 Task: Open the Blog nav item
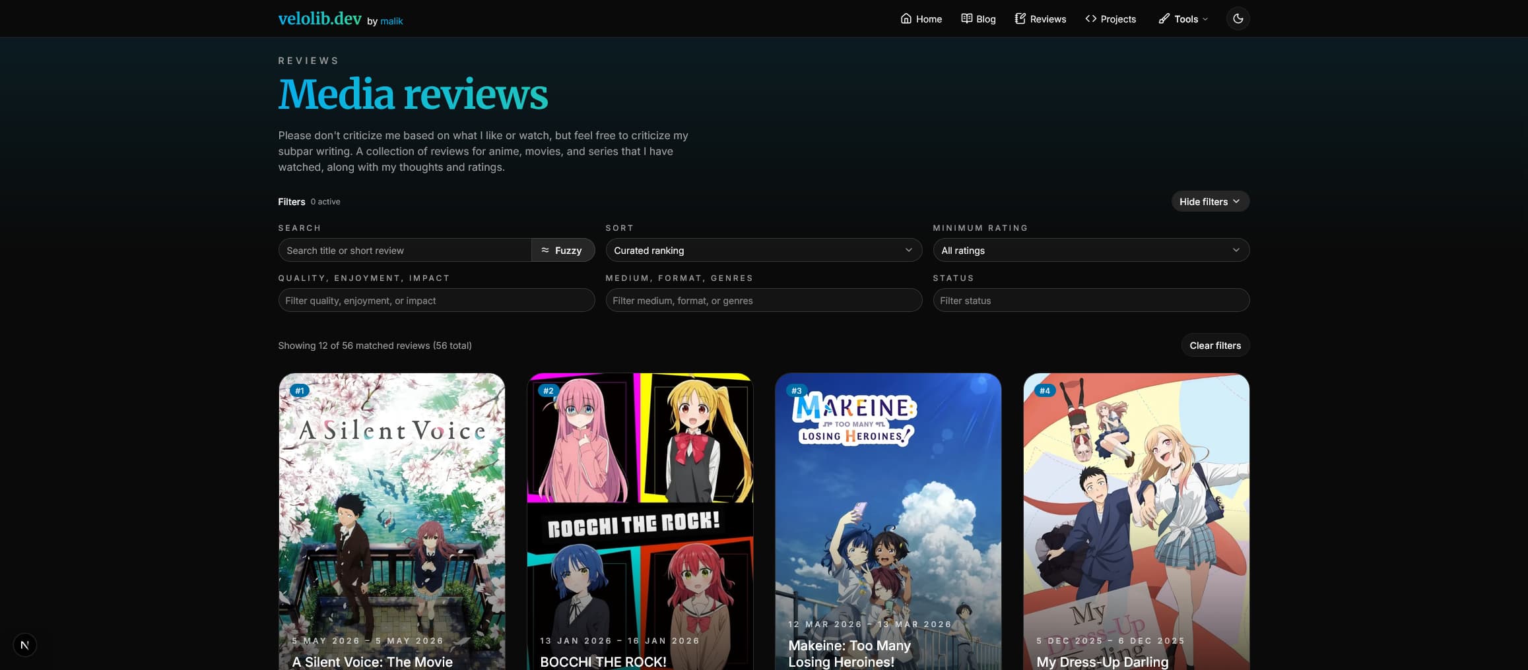pyautogui.click(x=978, y=18)
